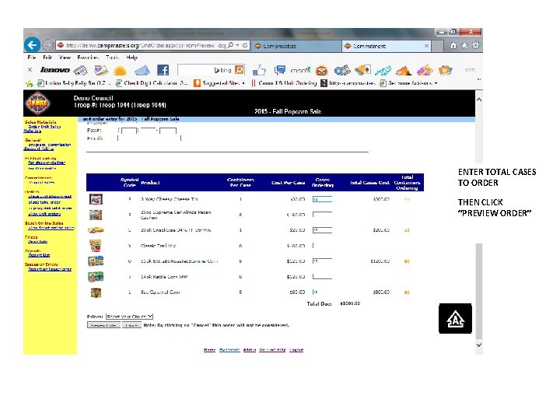The width and height of the screenshot is (560, 420).
Task: Click Cases Ordering field for Kettle Corn MW
Action: [322, 276]
